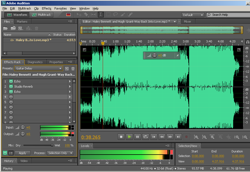Viewport: 250px width, 172px height.
Task: Open the Default workspace dropdown
Action: [193, 15]
